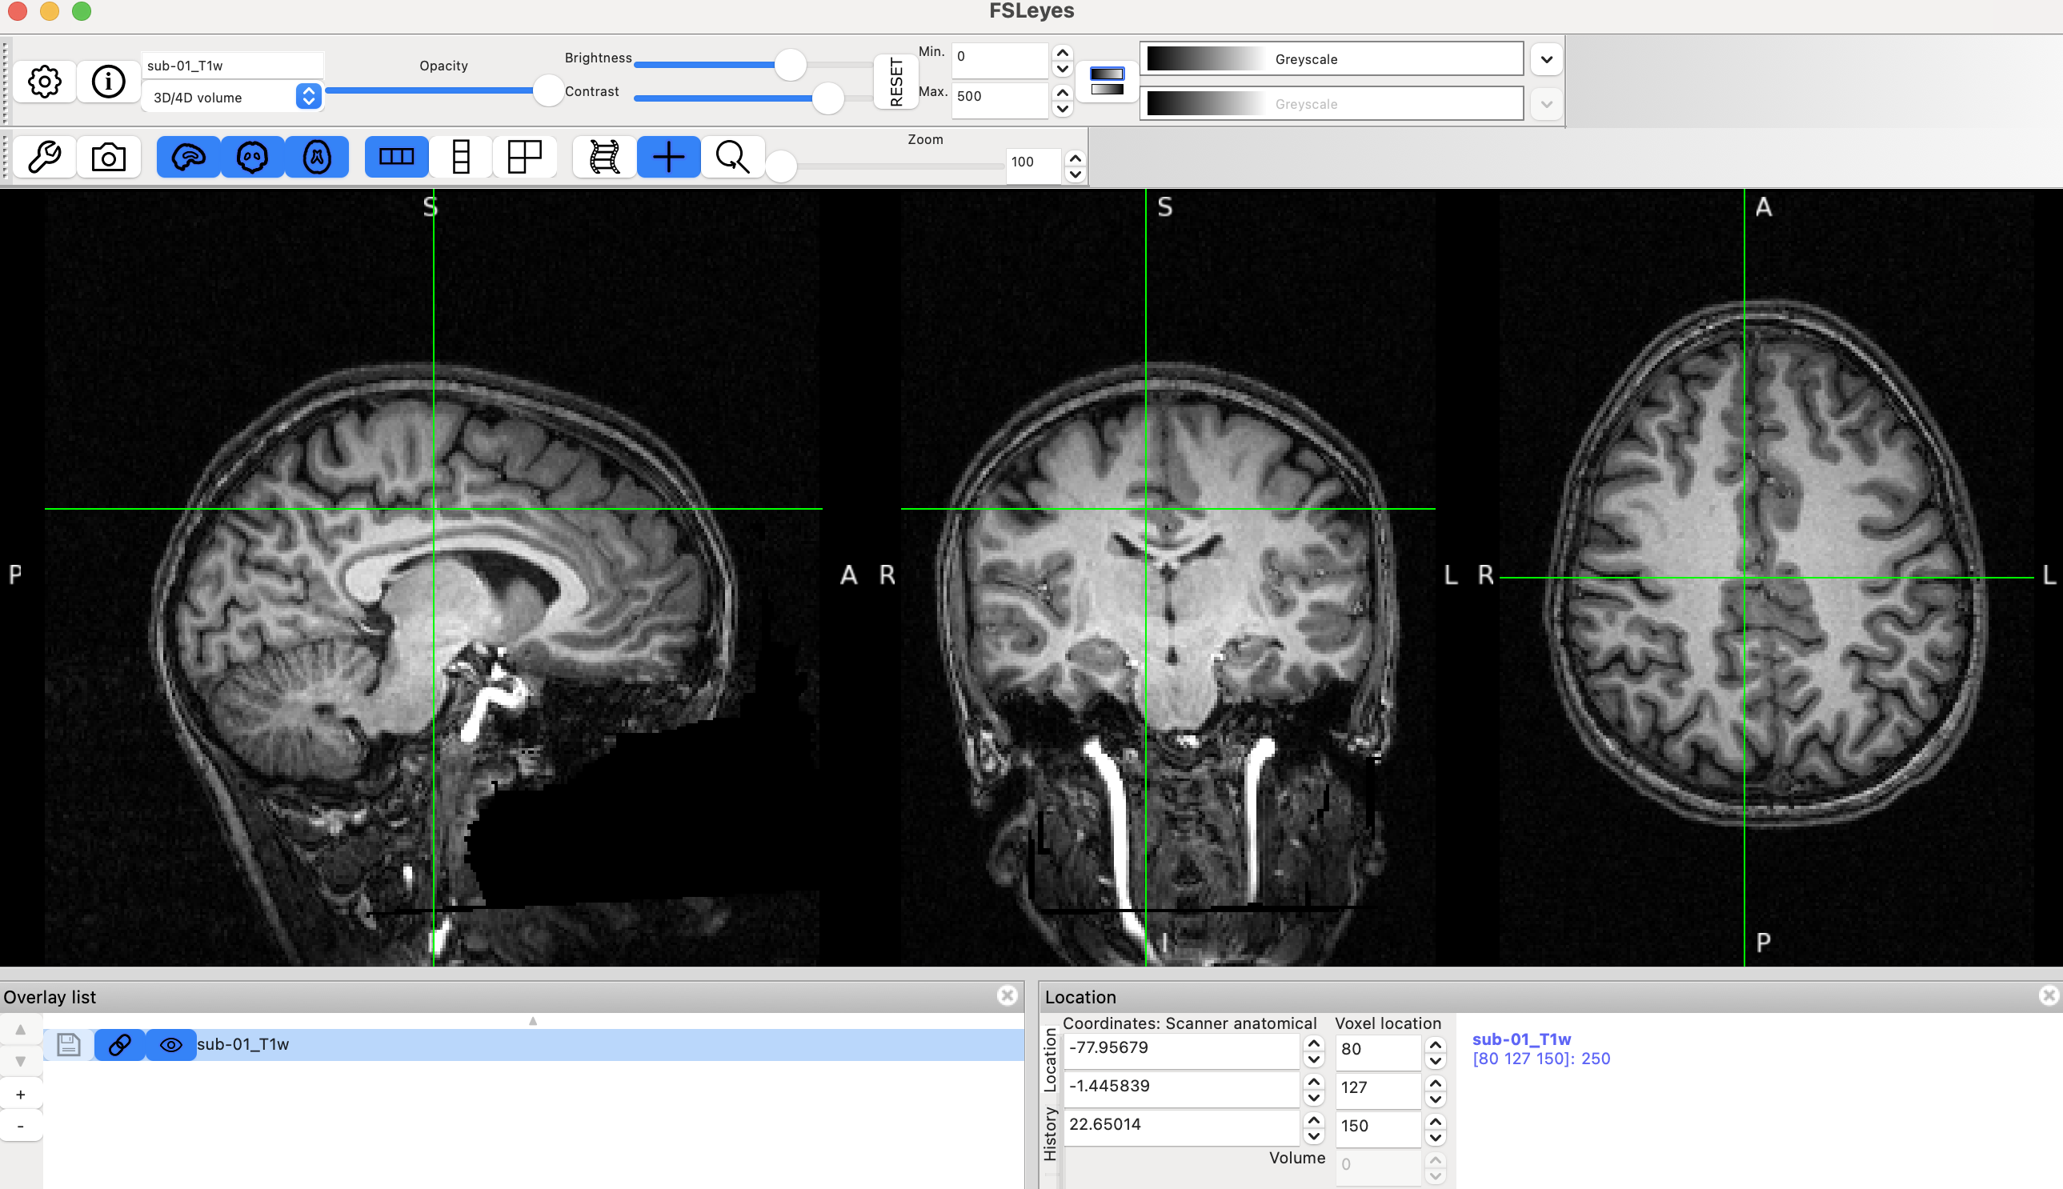Increase X world coordinate
Image resolution: width=2063 pixels, height=1189 pixels.
click(1313, 1043)
